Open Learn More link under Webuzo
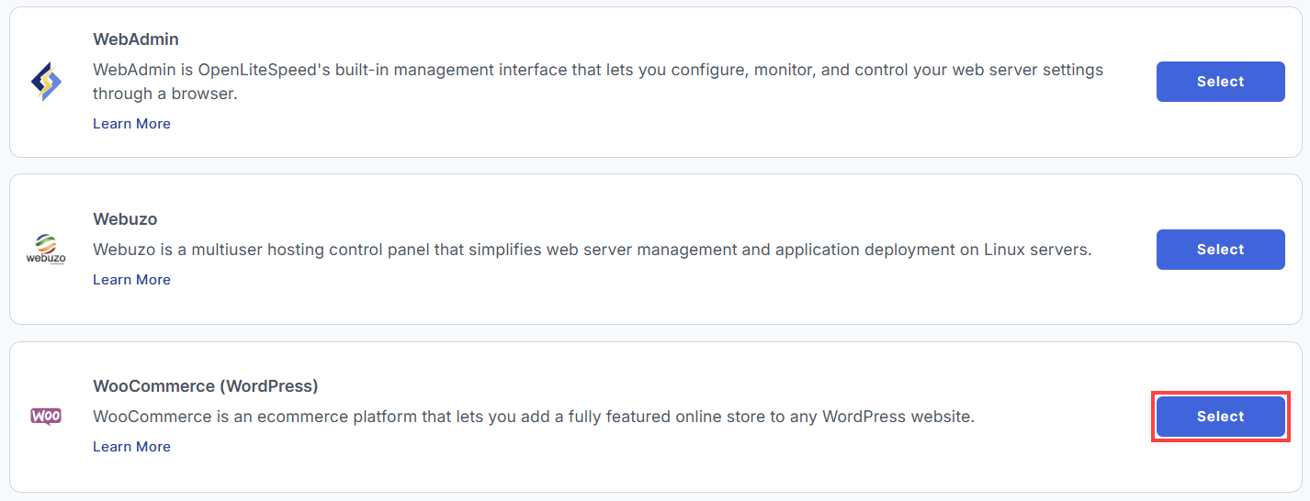Screen dimensions: 1310x501 click(x=131, y=280)
